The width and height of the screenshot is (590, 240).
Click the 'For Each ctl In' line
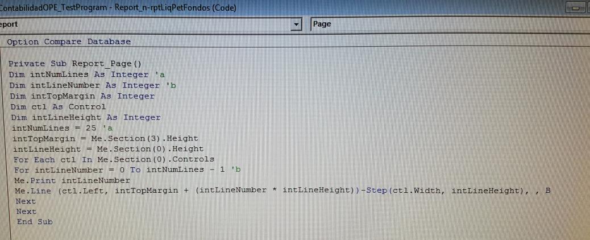tap(114, 159)
